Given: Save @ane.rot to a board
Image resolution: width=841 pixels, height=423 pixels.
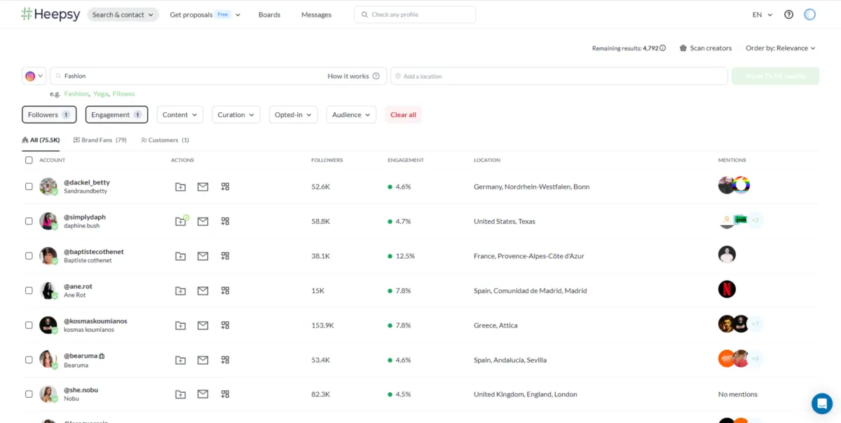Looking at the screenshot, I should [x=180, y=290].
